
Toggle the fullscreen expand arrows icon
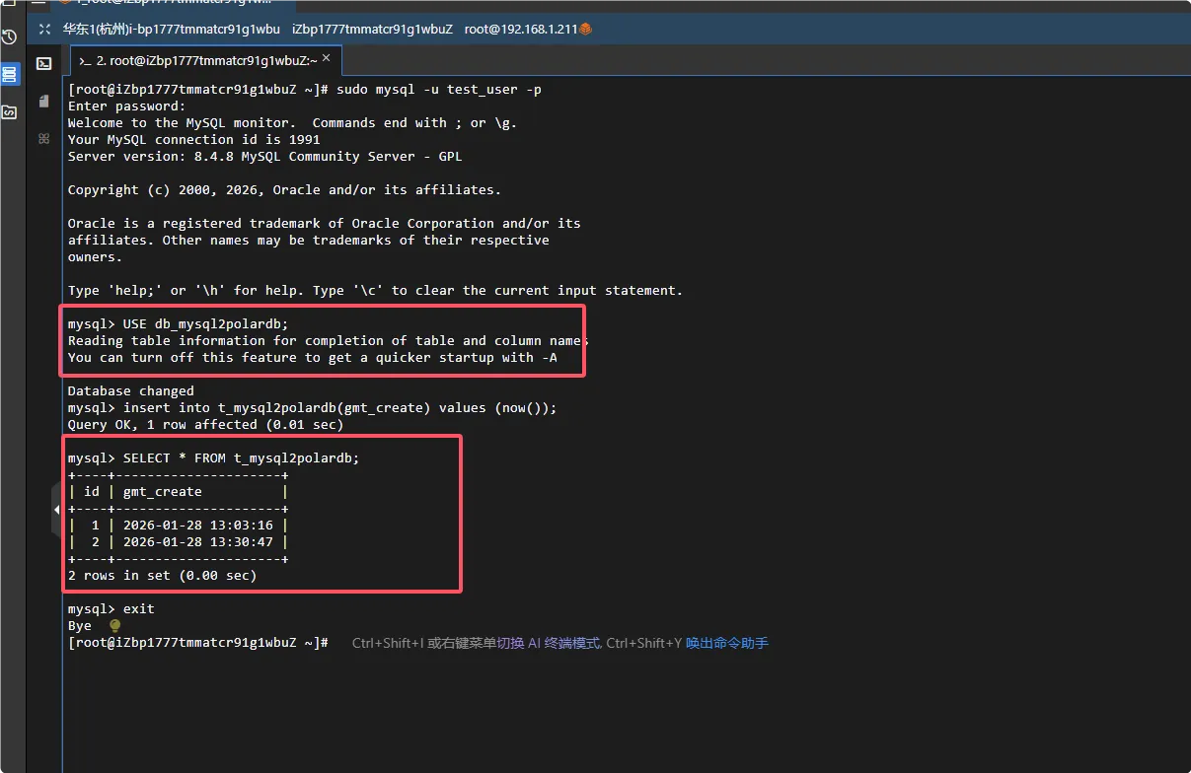[x=43, y=30]
